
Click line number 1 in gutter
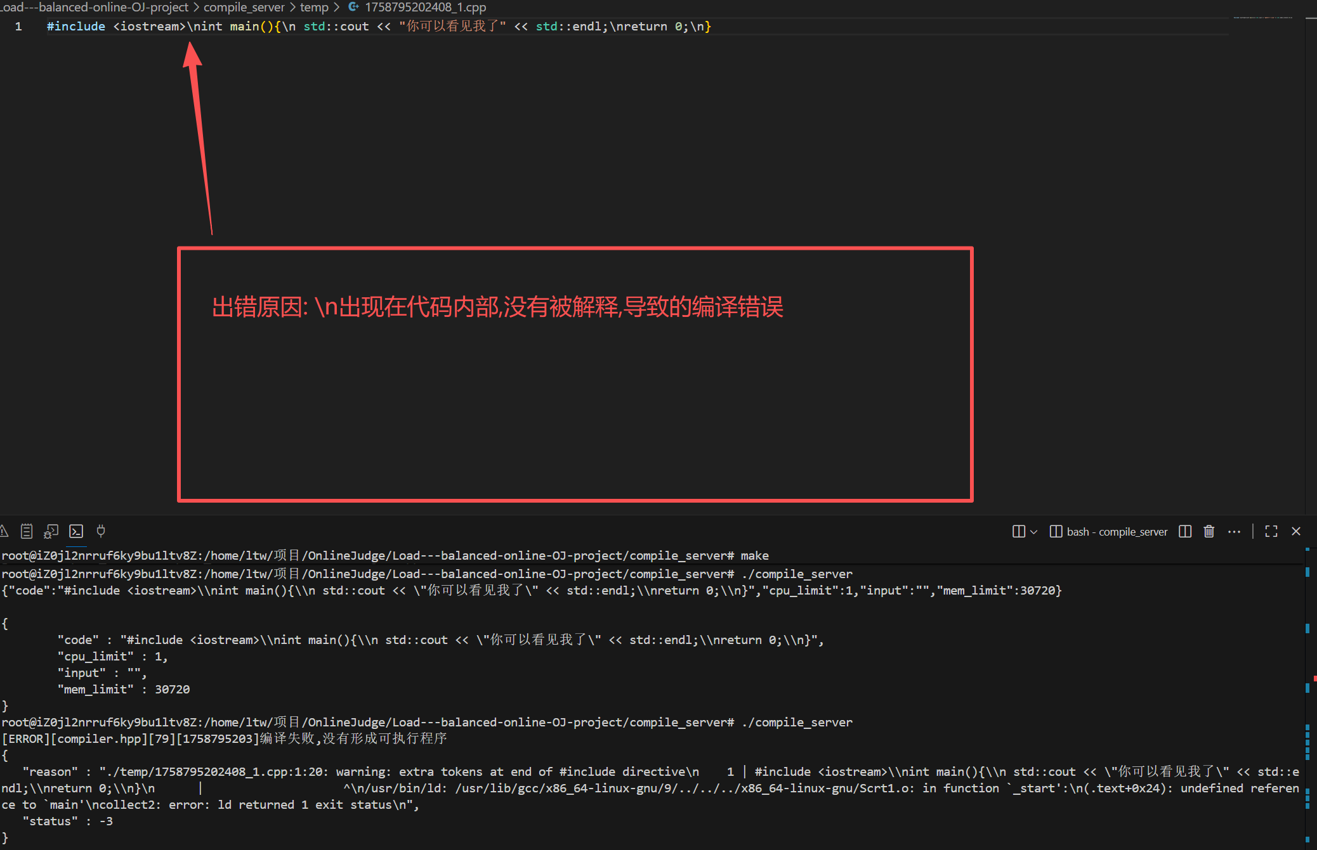tap(18, 27)
